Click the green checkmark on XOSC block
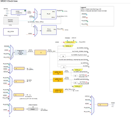The image size is (131, 120). point(25,10)
